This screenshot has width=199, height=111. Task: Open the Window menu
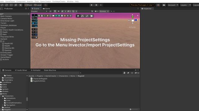(x=70, y=1)
